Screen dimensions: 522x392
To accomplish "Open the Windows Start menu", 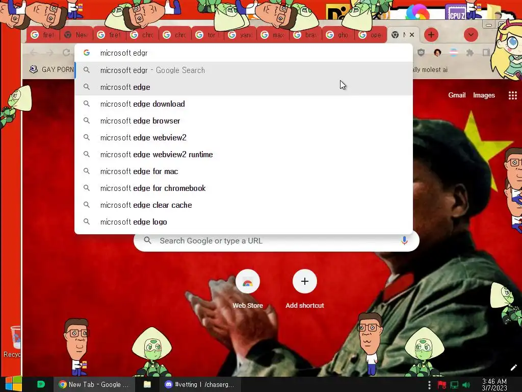I will click(14, 384).
